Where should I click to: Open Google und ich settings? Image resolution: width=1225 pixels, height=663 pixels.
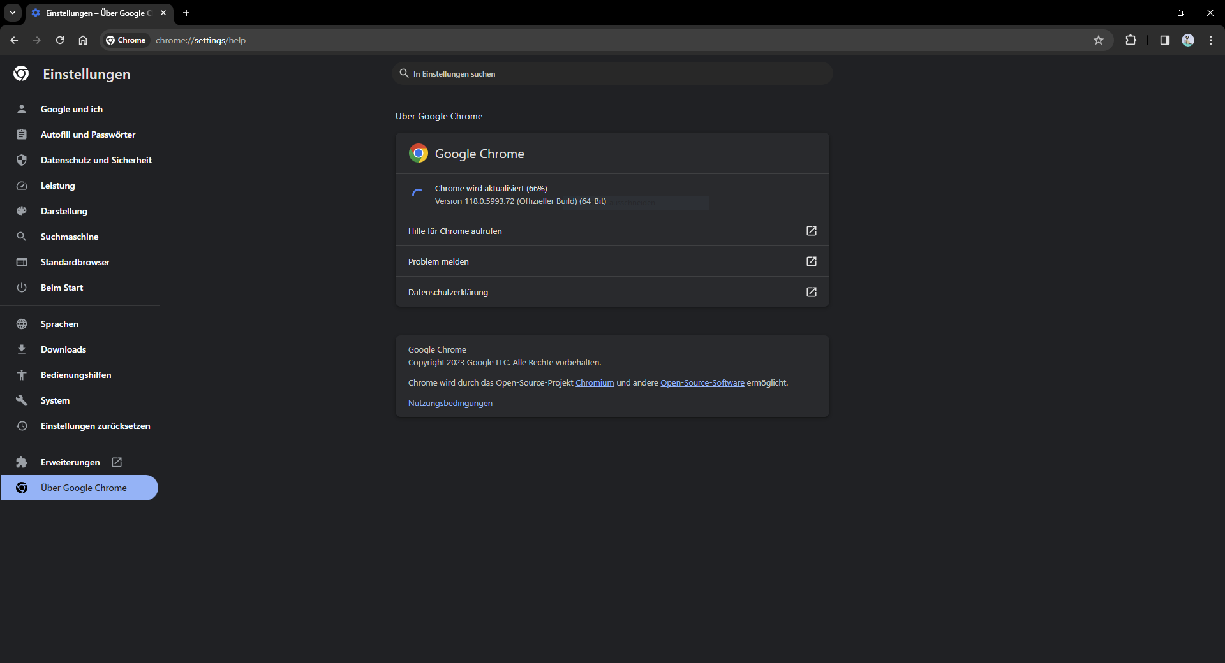[x=79, y=109]
